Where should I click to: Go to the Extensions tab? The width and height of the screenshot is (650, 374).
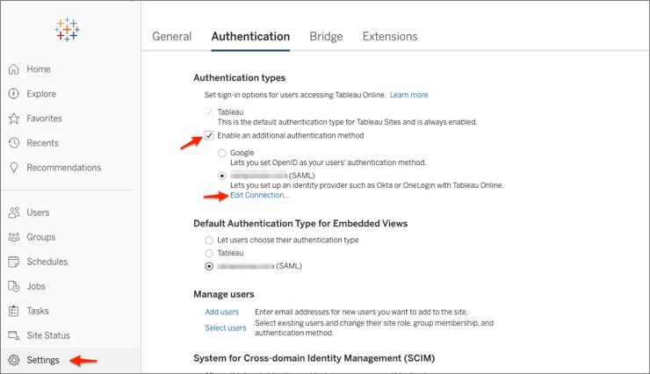click(x=390, y=36)
